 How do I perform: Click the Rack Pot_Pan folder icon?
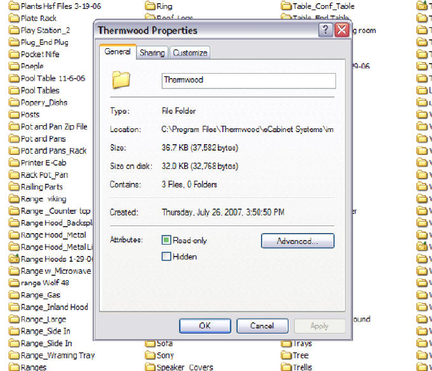click(14, 175)
